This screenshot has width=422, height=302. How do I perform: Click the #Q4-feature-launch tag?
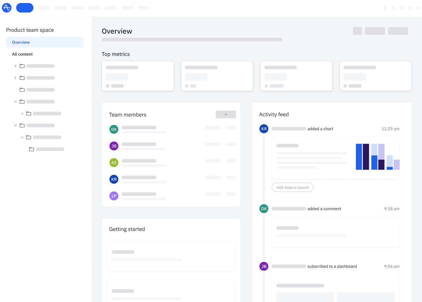click(292, 187)
